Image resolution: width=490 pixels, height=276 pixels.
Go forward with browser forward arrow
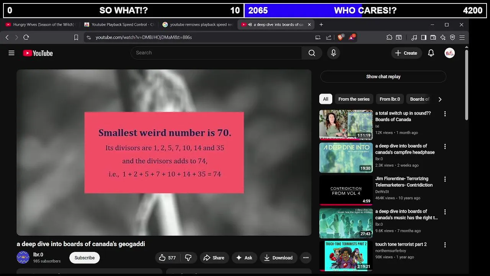click(x=16, y=37)
